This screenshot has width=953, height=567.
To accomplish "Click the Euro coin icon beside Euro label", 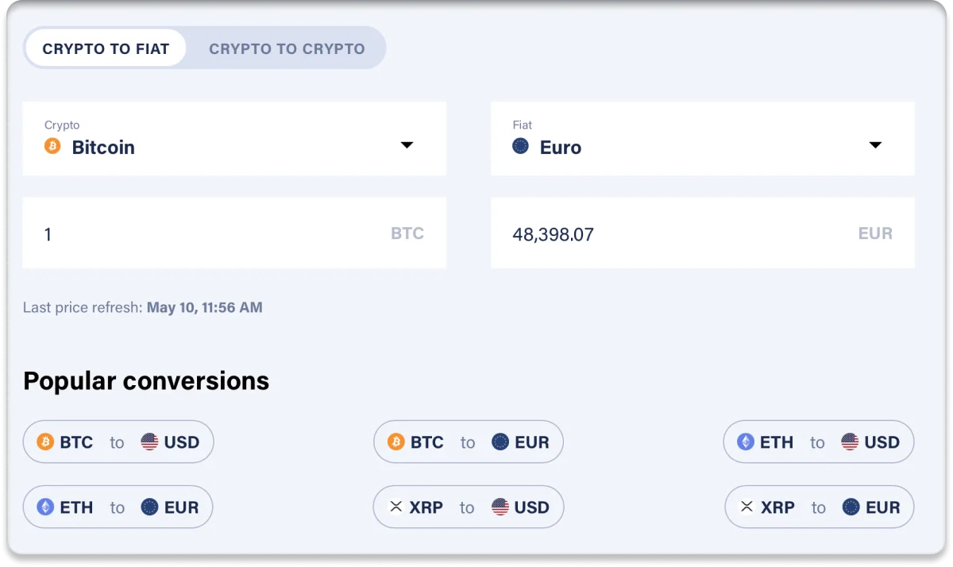I will click(x=522, y=146).
